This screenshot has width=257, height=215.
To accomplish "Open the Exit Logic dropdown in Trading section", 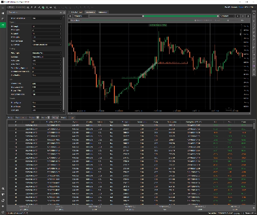I will point(47,57).
